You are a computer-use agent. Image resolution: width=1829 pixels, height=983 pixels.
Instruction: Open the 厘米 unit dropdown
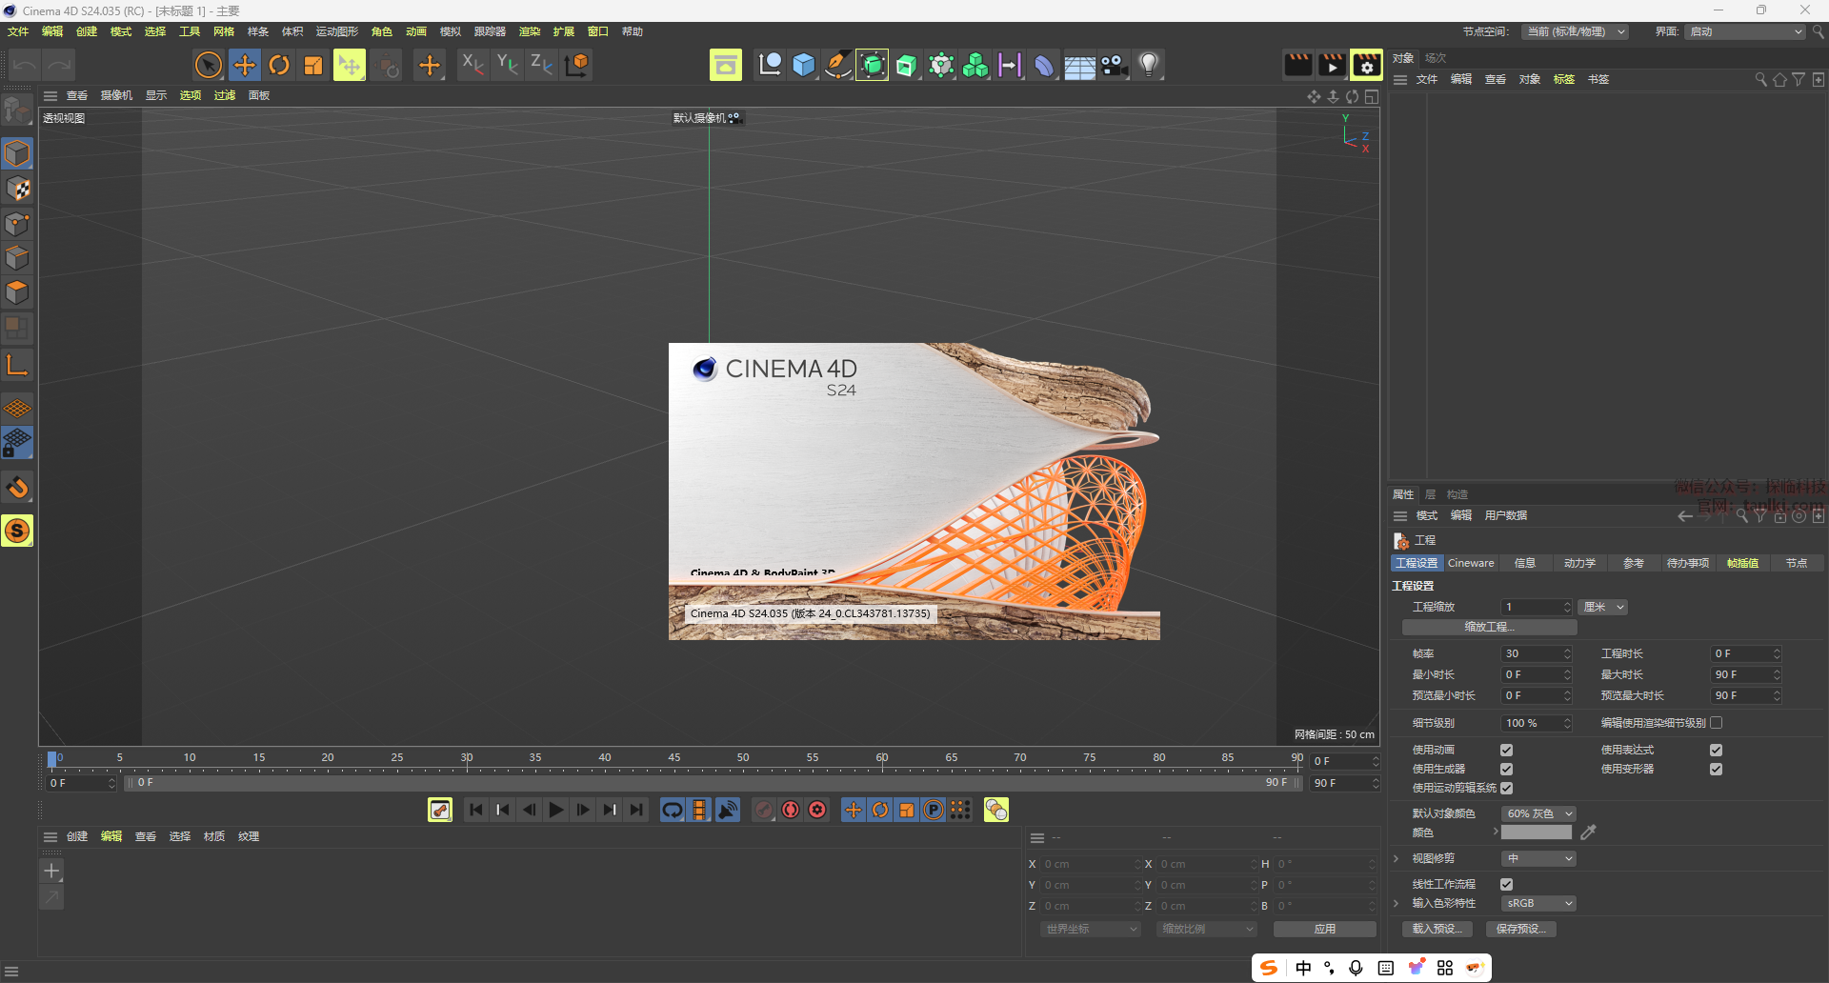coord(1603,607)
